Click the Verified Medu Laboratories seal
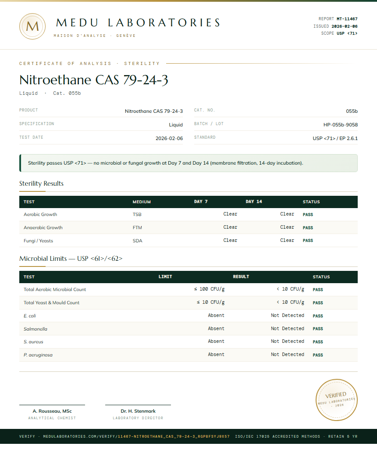377x457 pixels. coord(337,400)
